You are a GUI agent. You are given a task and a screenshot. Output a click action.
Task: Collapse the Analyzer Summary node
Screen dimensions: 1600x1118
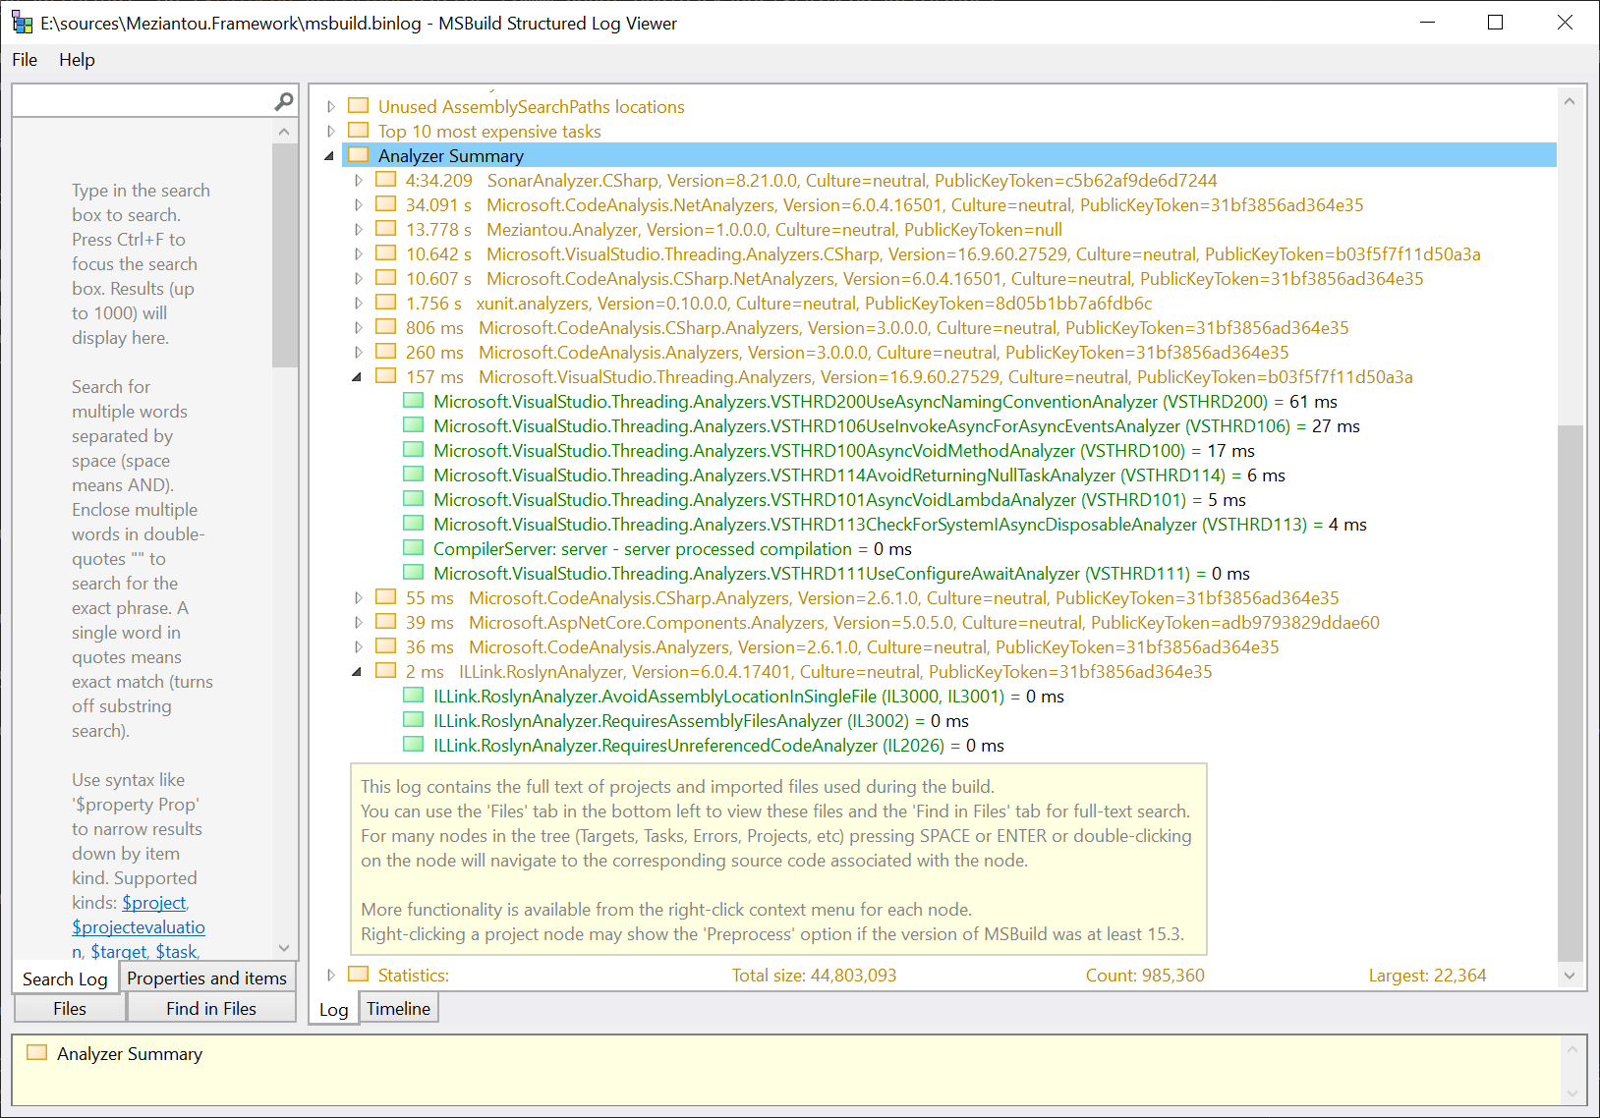pyautogui.click(x=329, y=156)
